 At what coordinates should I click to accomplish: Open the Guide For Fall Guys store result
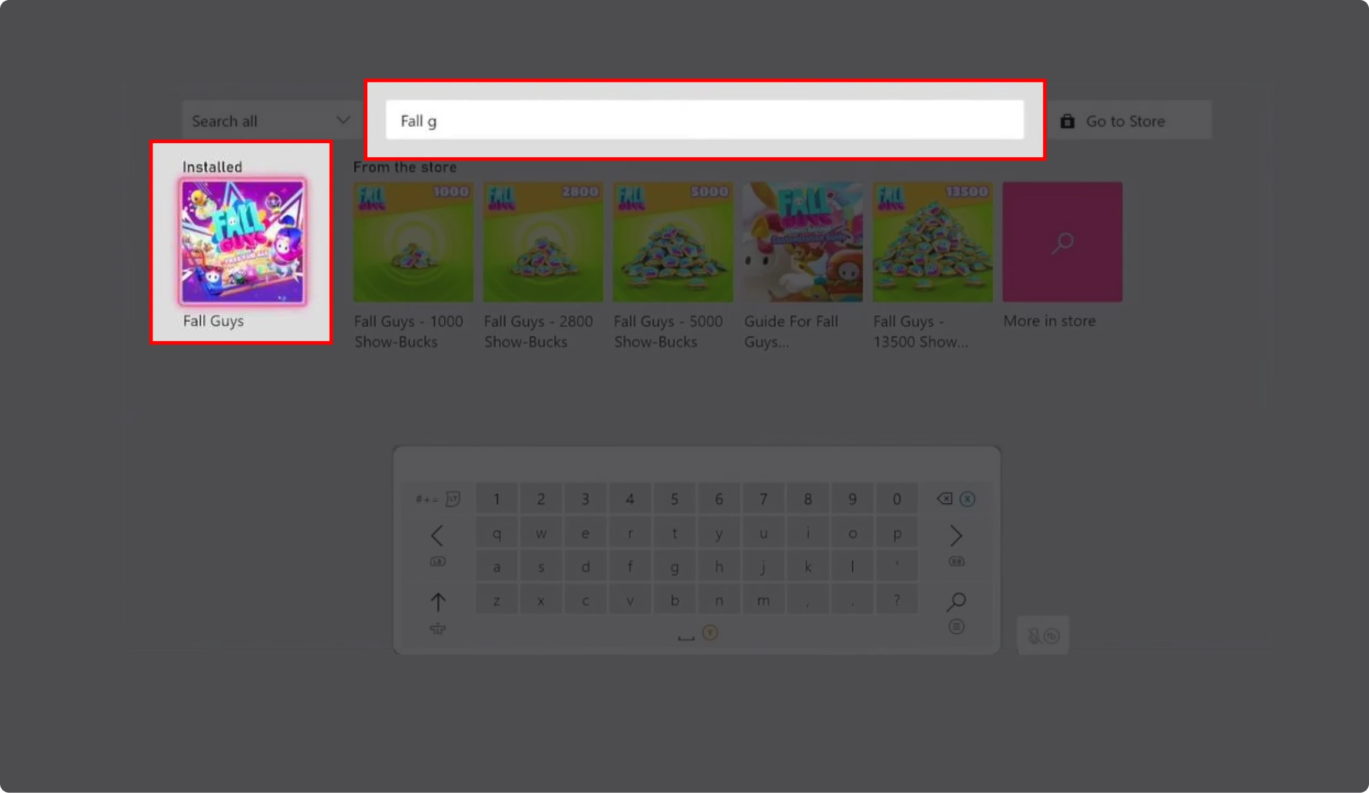(x=802, y=242)
